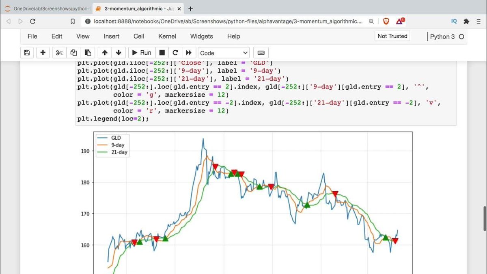Click the plt.legend(loc=2); code line

pyautogui.click(x=113, y=119)
